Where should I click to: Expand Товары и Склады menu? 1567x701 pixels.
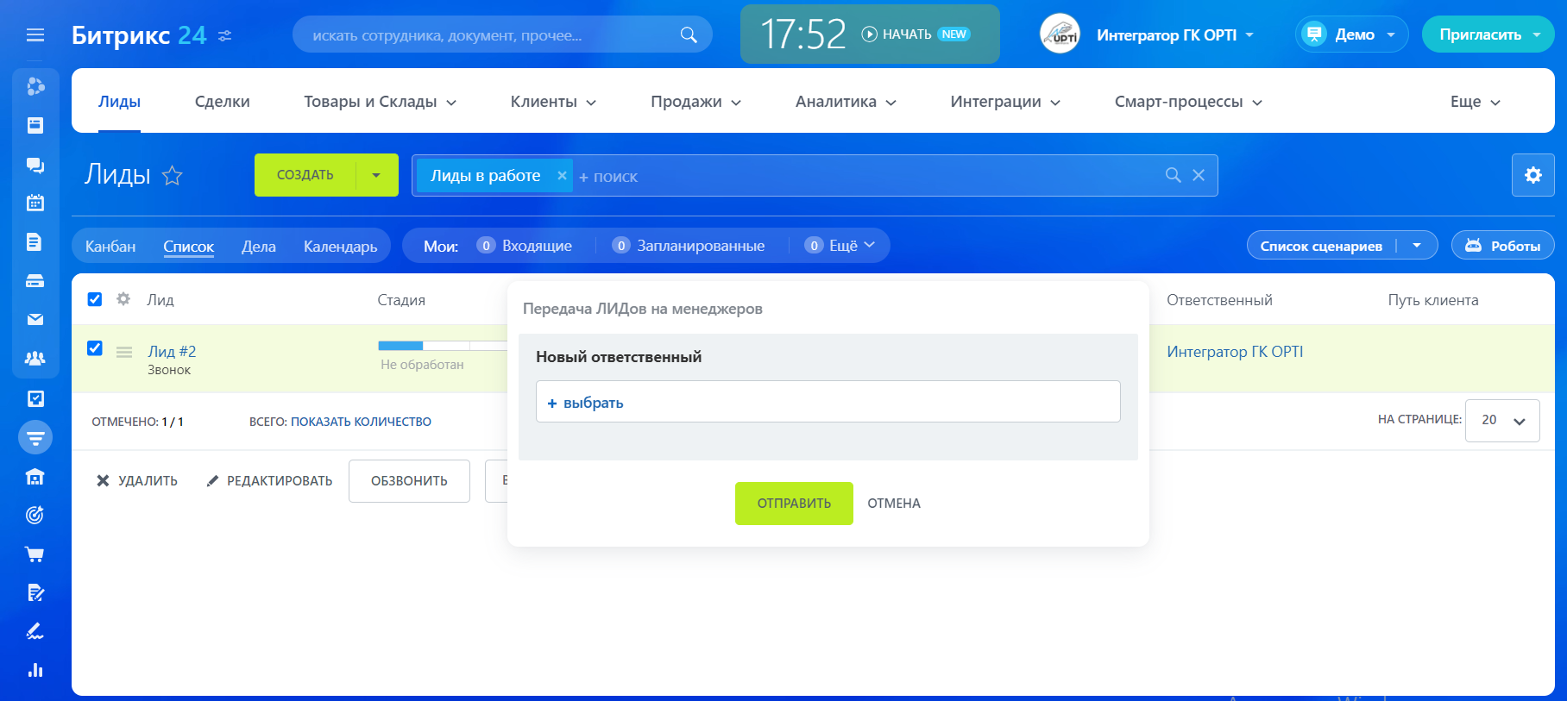coord(380,102)
